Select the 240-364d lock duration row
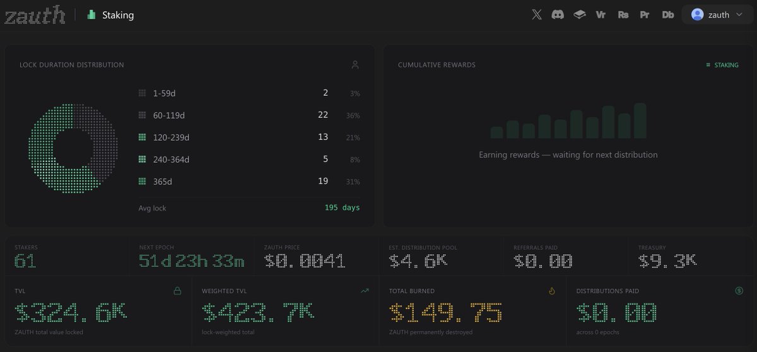757x352 pixels. click(249, 160)
